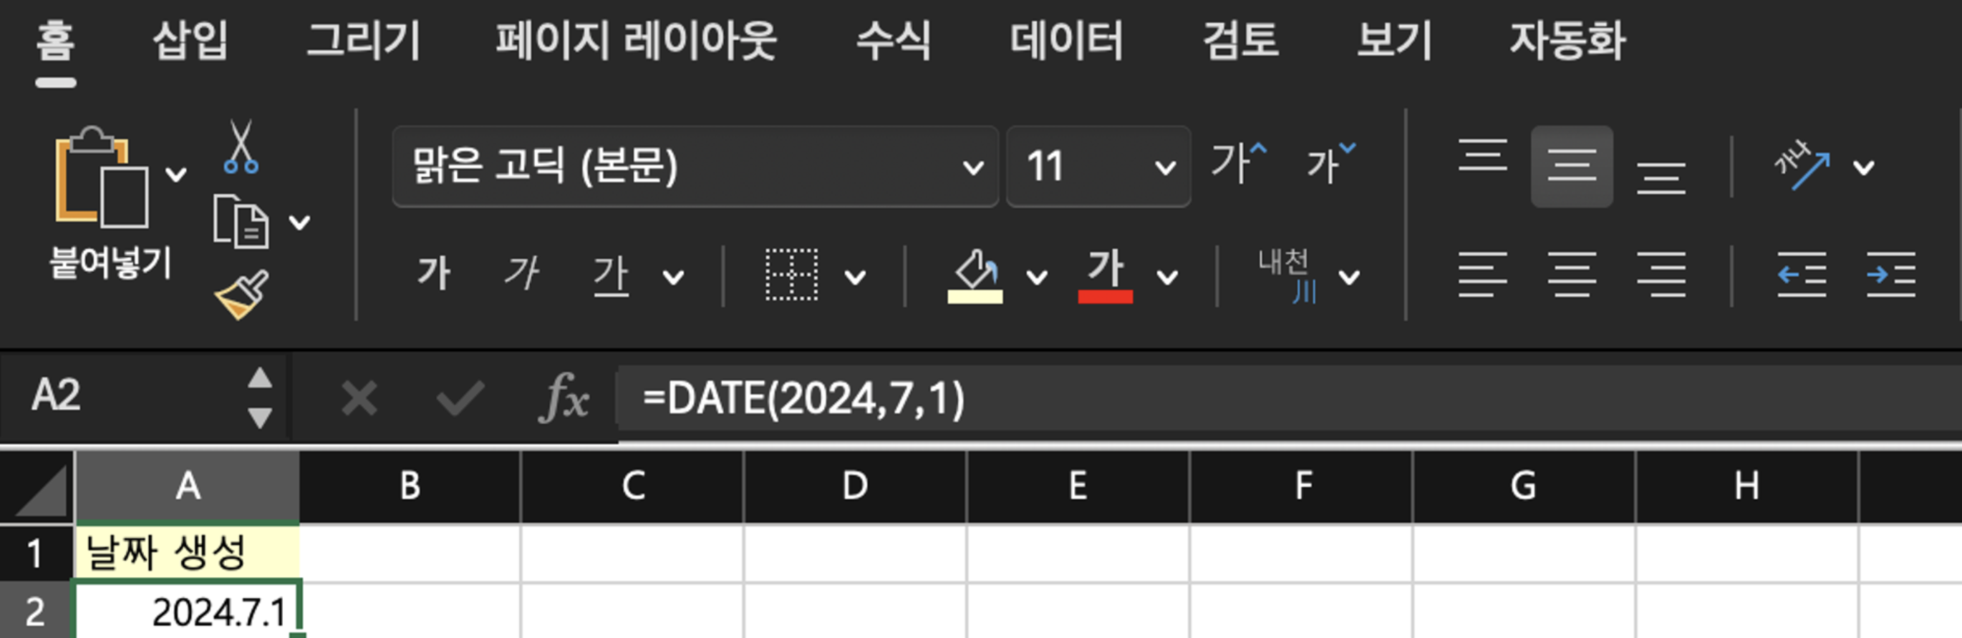Click the Paste clipboard icon
The width and height of the screenshot is (1962, 638).
click(x=101, y=177)
